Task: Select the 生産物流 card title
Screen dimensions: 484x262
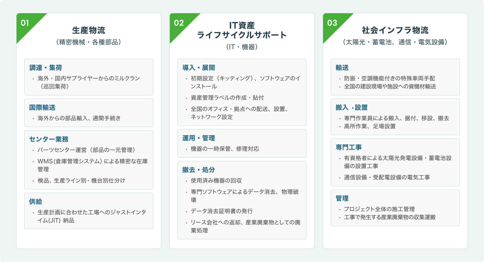Action: pyautogui.click(x=89, y=30)
